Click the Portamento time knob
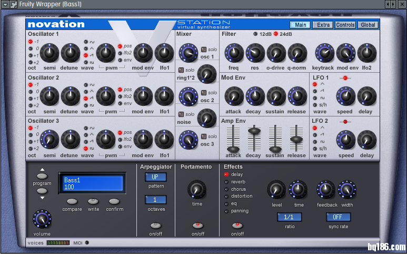Viewport: 407px width, 254px height. 197,189
